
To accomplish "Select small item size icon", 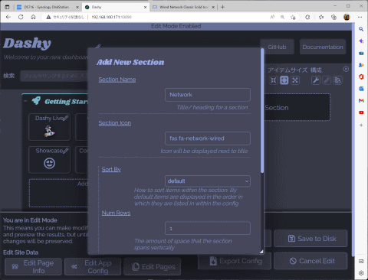I will click(x=274, y=80).
